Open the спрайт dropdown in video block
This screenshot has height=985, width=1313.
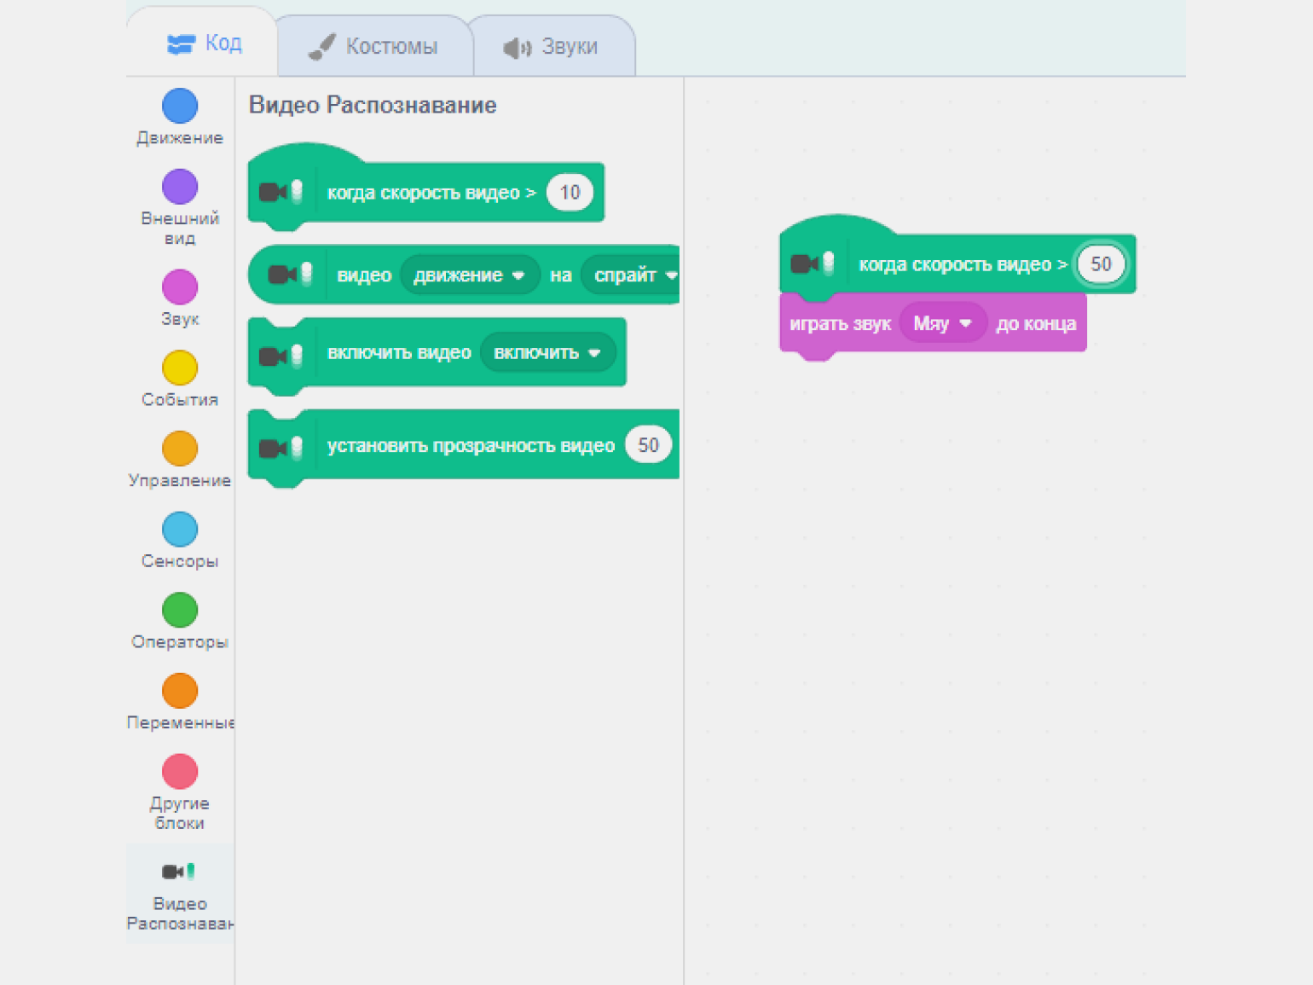[631, 275]
